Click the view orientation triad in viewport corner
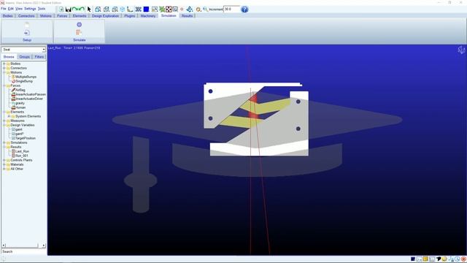The image size is (467, 263). click(x=461, y=50)
